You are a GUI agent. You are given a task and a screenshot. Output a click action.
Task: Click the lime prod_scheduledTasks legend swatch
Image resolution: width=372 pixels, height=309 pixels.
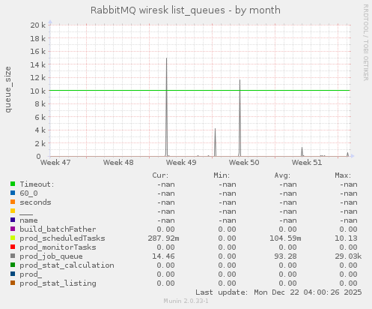coord(13,238)
